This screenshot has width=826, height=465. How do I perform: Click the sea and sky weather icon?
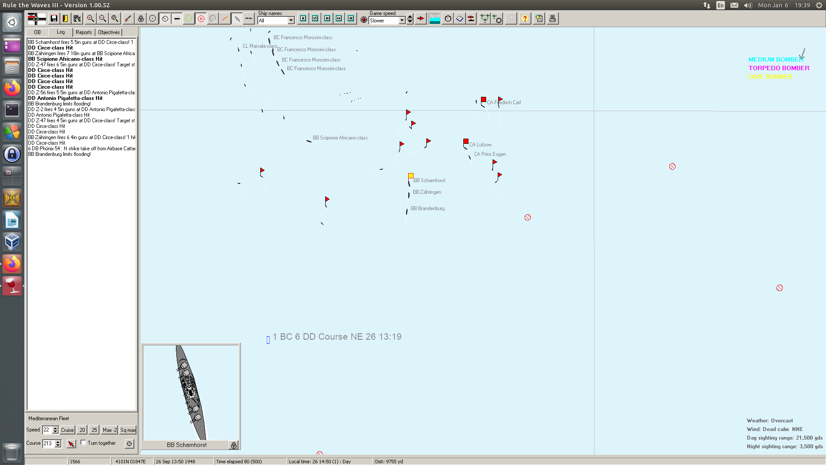435,19
